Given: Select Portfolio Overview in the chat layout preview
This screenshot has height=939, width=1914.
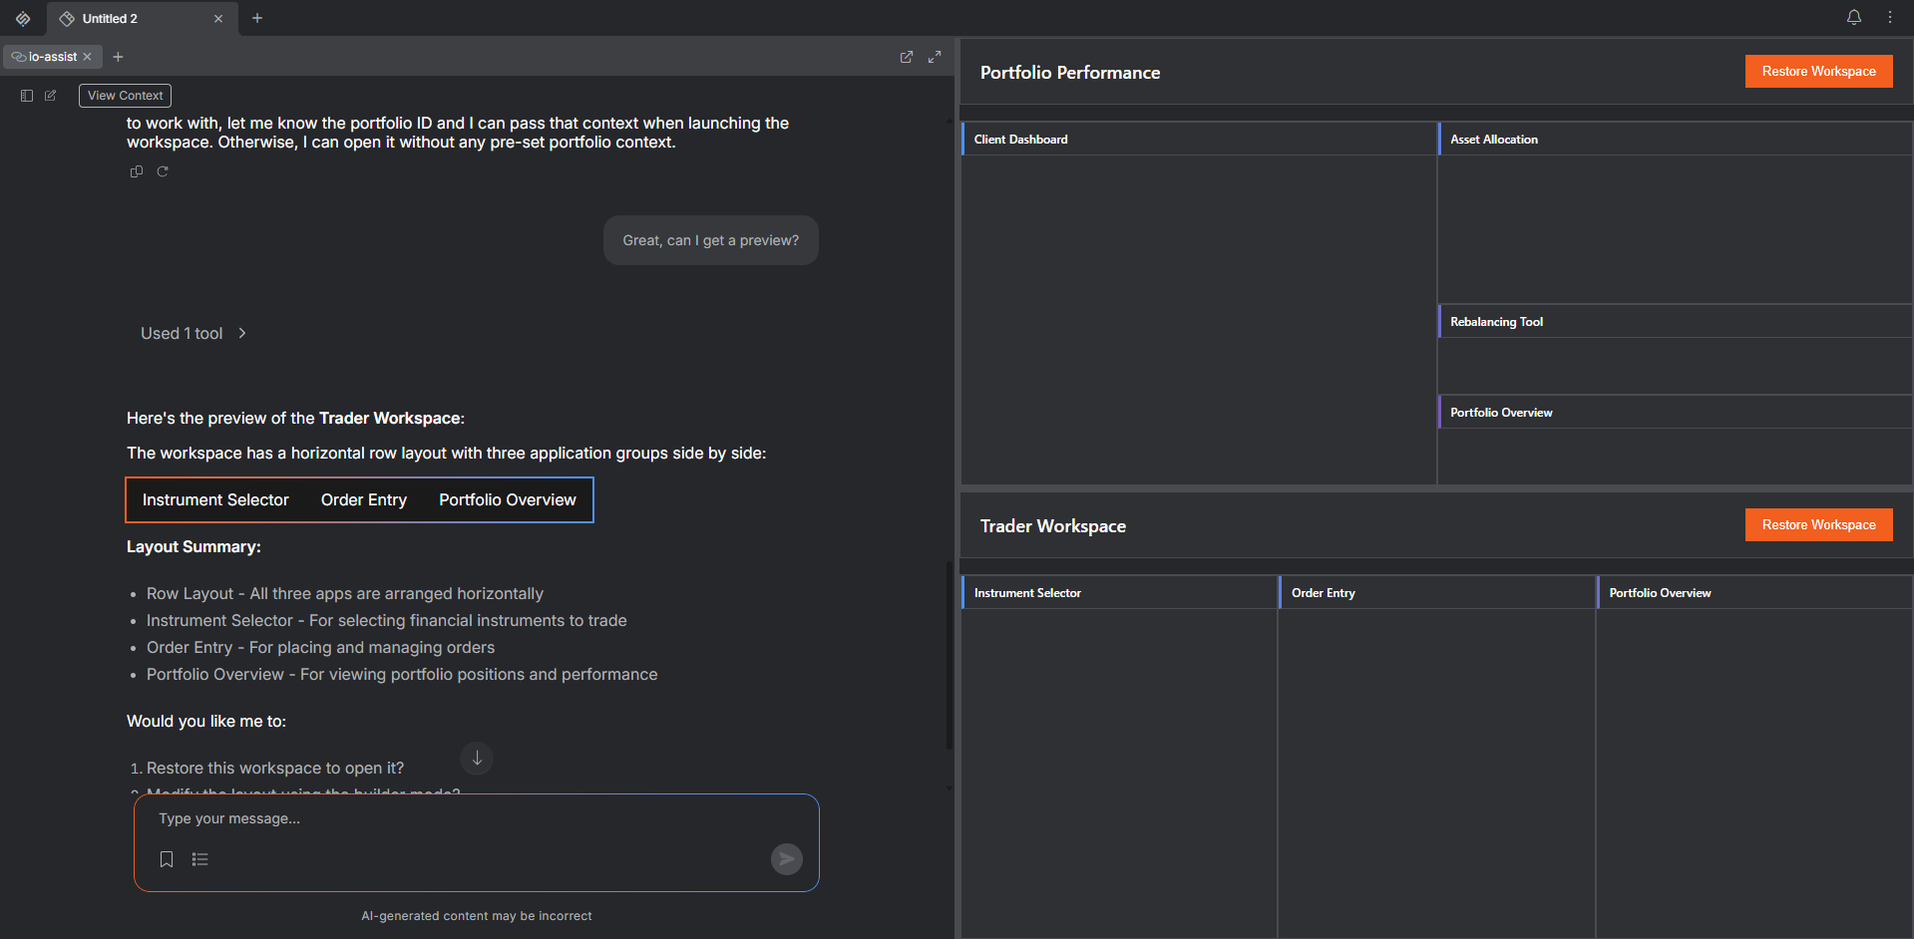Looking at the screenshot, I should (507, 499).
